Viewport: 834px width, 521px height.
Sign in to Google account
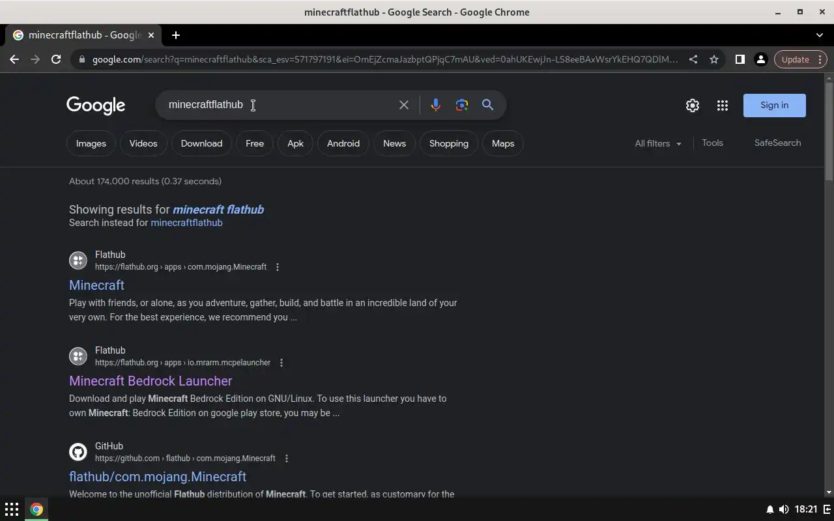pyautogui.click(x=774, y=106)
